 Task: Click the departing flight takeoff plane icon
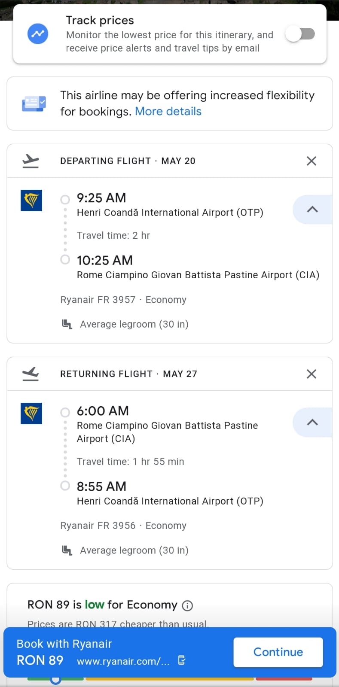(x=31, y=161)
